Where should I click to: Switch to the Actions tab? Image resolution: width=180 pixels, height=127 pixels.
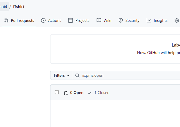[x=51, y=20]
